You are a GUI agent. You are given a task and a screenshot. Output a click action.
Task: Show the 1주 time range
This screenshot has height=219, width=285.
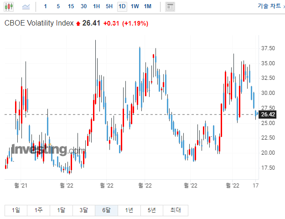coord(39,210)
